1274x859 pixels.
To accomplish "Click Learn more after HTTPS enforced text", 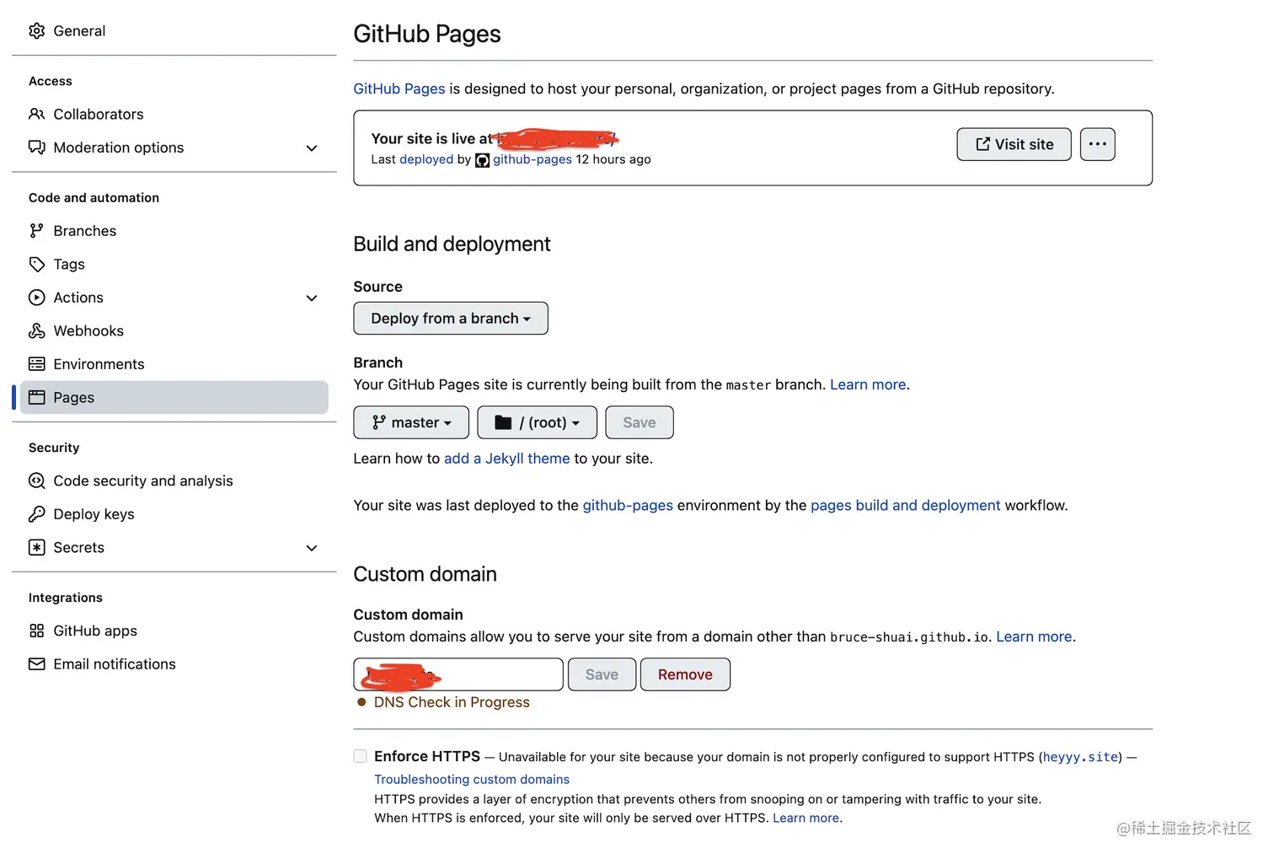I will (806, 818).
